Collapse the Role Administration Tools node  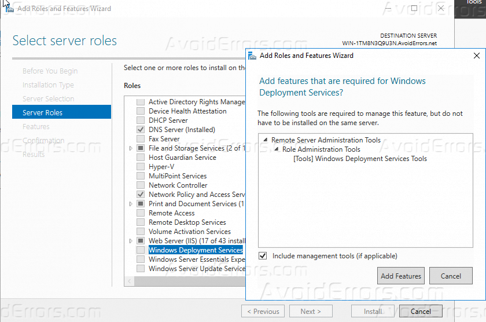pyautogui.click(x=276, y=149)
